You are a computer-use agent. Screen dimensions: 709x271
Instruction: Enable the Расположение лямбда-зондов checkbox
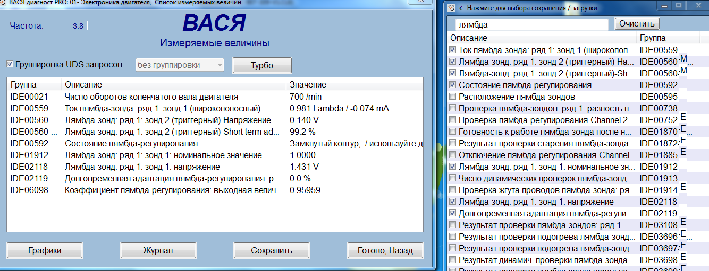click(x=453, y=97)
